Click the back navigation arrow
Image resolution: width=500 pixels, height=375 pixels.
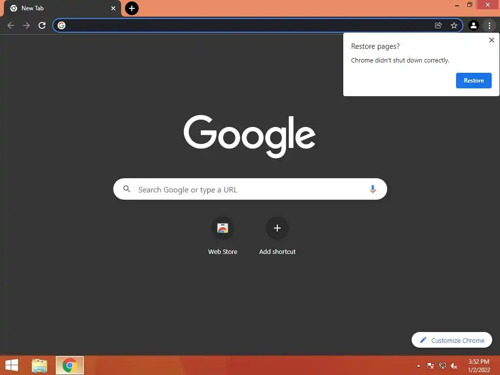[11, 25]
